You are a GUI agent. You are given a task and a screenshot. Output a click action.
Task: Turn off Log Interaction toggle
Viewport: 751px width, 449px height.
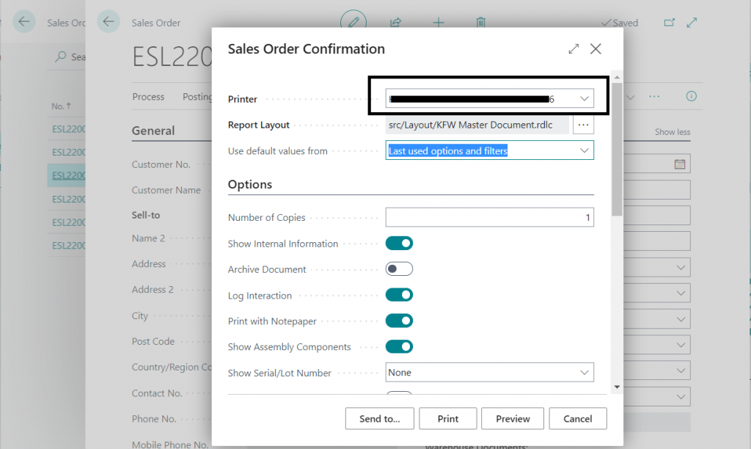pos(399,295)
